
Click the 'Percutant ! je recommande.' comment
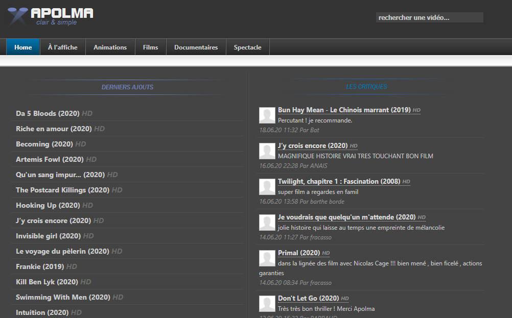pos(315,120)
